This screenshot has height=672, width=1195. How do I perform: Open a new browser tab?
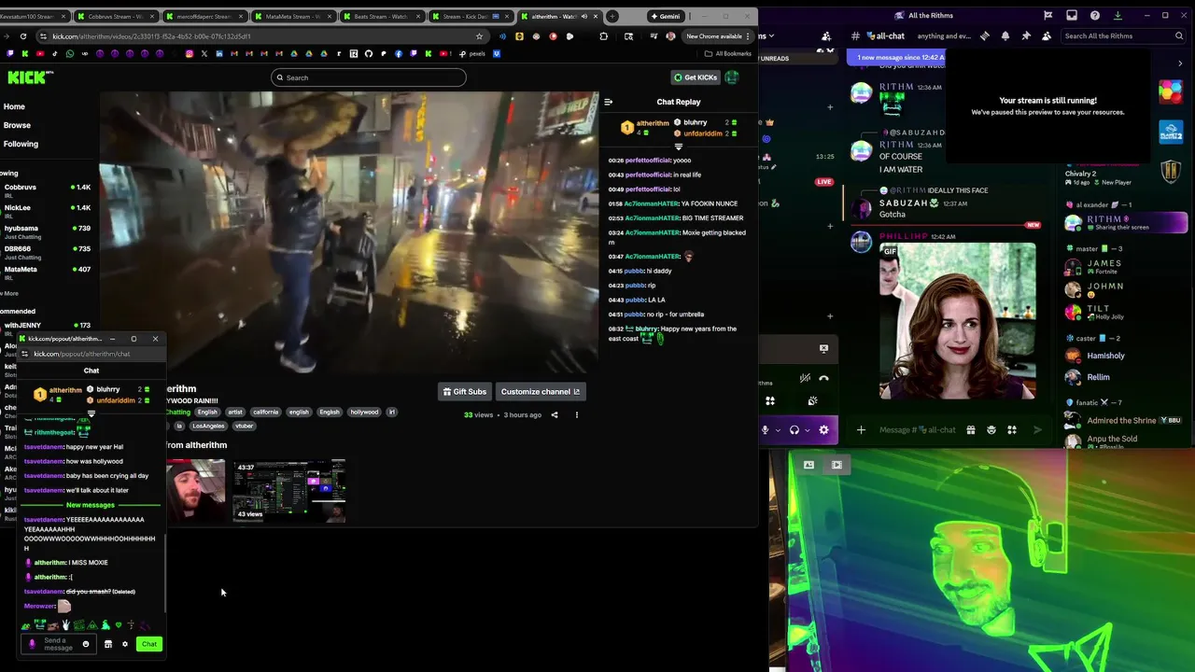point(612,16)
